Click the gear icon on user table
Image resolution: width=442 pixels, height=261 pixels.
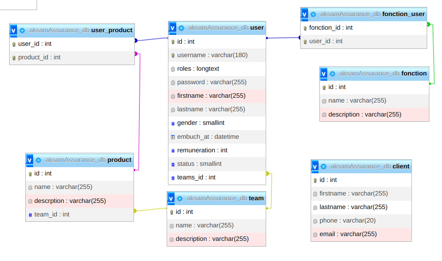pos(182,28)
